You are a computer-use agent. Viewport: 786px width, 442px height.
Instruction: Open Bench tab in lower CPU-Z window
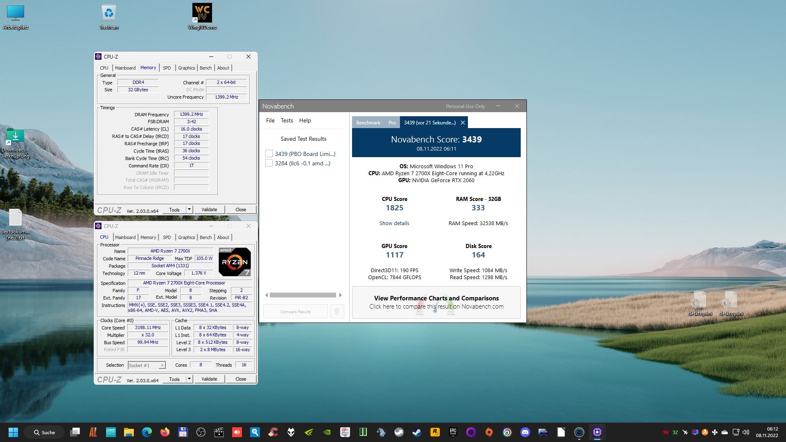pos(206,237)
